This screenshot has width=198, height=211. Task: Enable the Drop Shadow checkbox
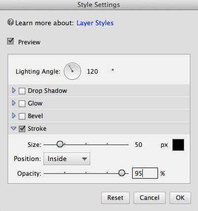click(x=22, y=91)
